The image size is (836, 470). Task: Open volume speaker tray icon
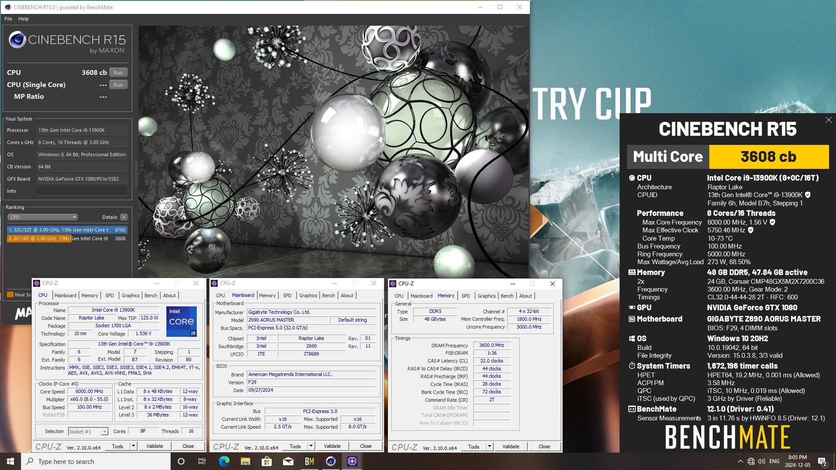point(762,461)
